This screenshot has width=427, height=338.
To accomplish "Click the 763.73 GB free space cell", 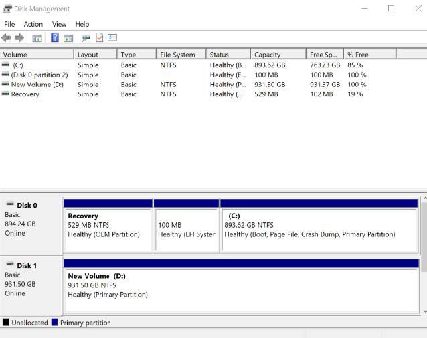I will (325, 65).
